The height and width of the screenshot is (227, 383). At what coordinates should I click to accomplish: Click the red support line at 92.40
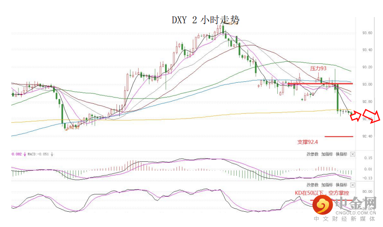pos(339,137)
